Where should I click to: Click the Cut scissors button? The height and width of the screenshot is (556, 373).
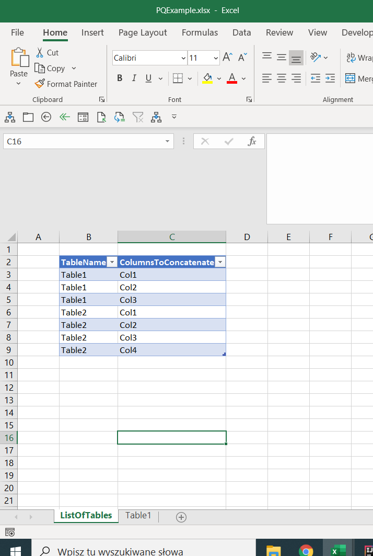tap(47, 52)
